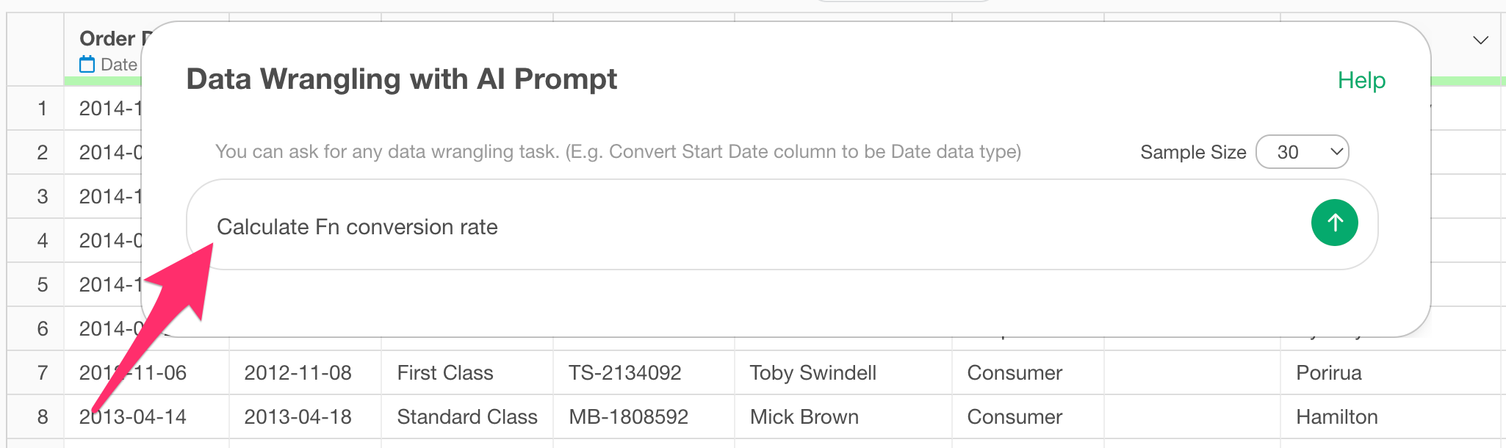This screenshot has width=1506, height=448.
Task: Select row number 8
Action: click(x=43, y=417)
